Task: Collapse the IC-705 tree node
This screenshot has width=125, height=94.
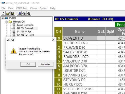Action: [x=3, y=18]
